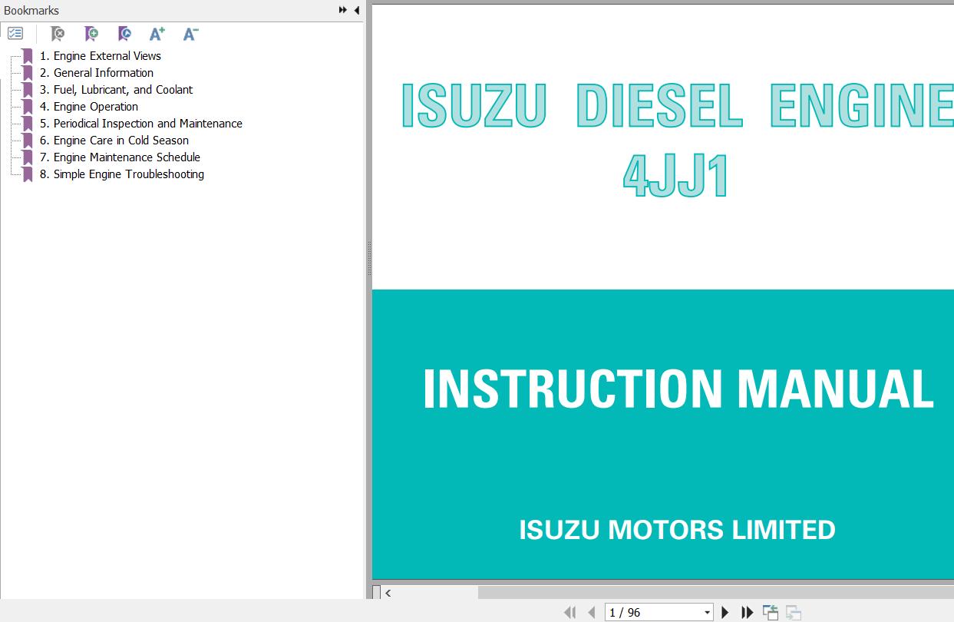Decrease the bookmark text size
The image size is (954, 622).
click(190, 34)
